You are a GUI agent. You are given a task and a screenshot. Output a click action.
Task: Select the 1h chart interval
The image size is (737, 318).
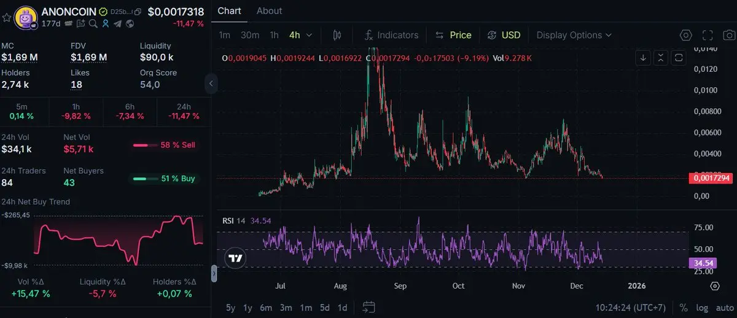[274, 35]
